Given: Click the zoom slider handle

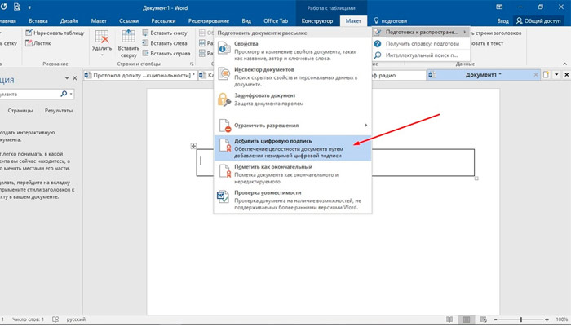Looking at the screenshot, I should pos(520,319).
